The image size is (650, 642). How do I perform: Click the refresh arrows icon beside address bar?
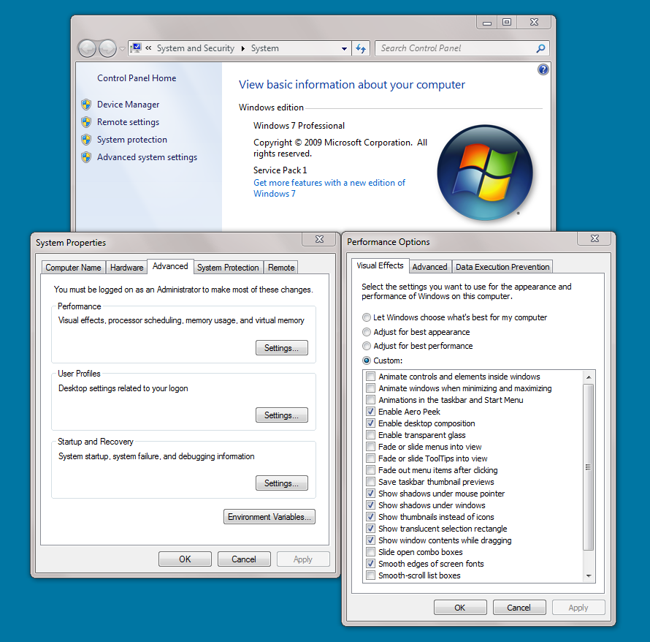(361, 48)
